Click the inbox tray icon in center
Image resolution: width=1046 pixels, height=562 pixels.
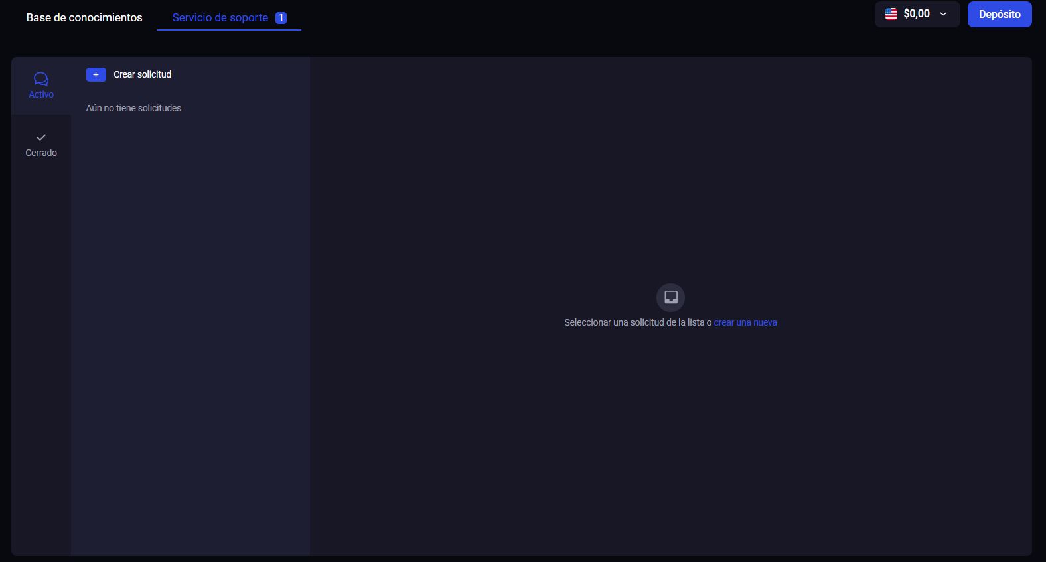pos(671,297)
